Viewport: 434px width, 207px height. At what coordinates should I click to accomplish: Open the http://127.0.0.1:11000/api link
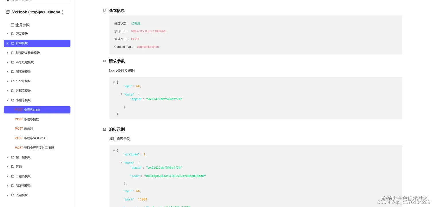point(149,31)
